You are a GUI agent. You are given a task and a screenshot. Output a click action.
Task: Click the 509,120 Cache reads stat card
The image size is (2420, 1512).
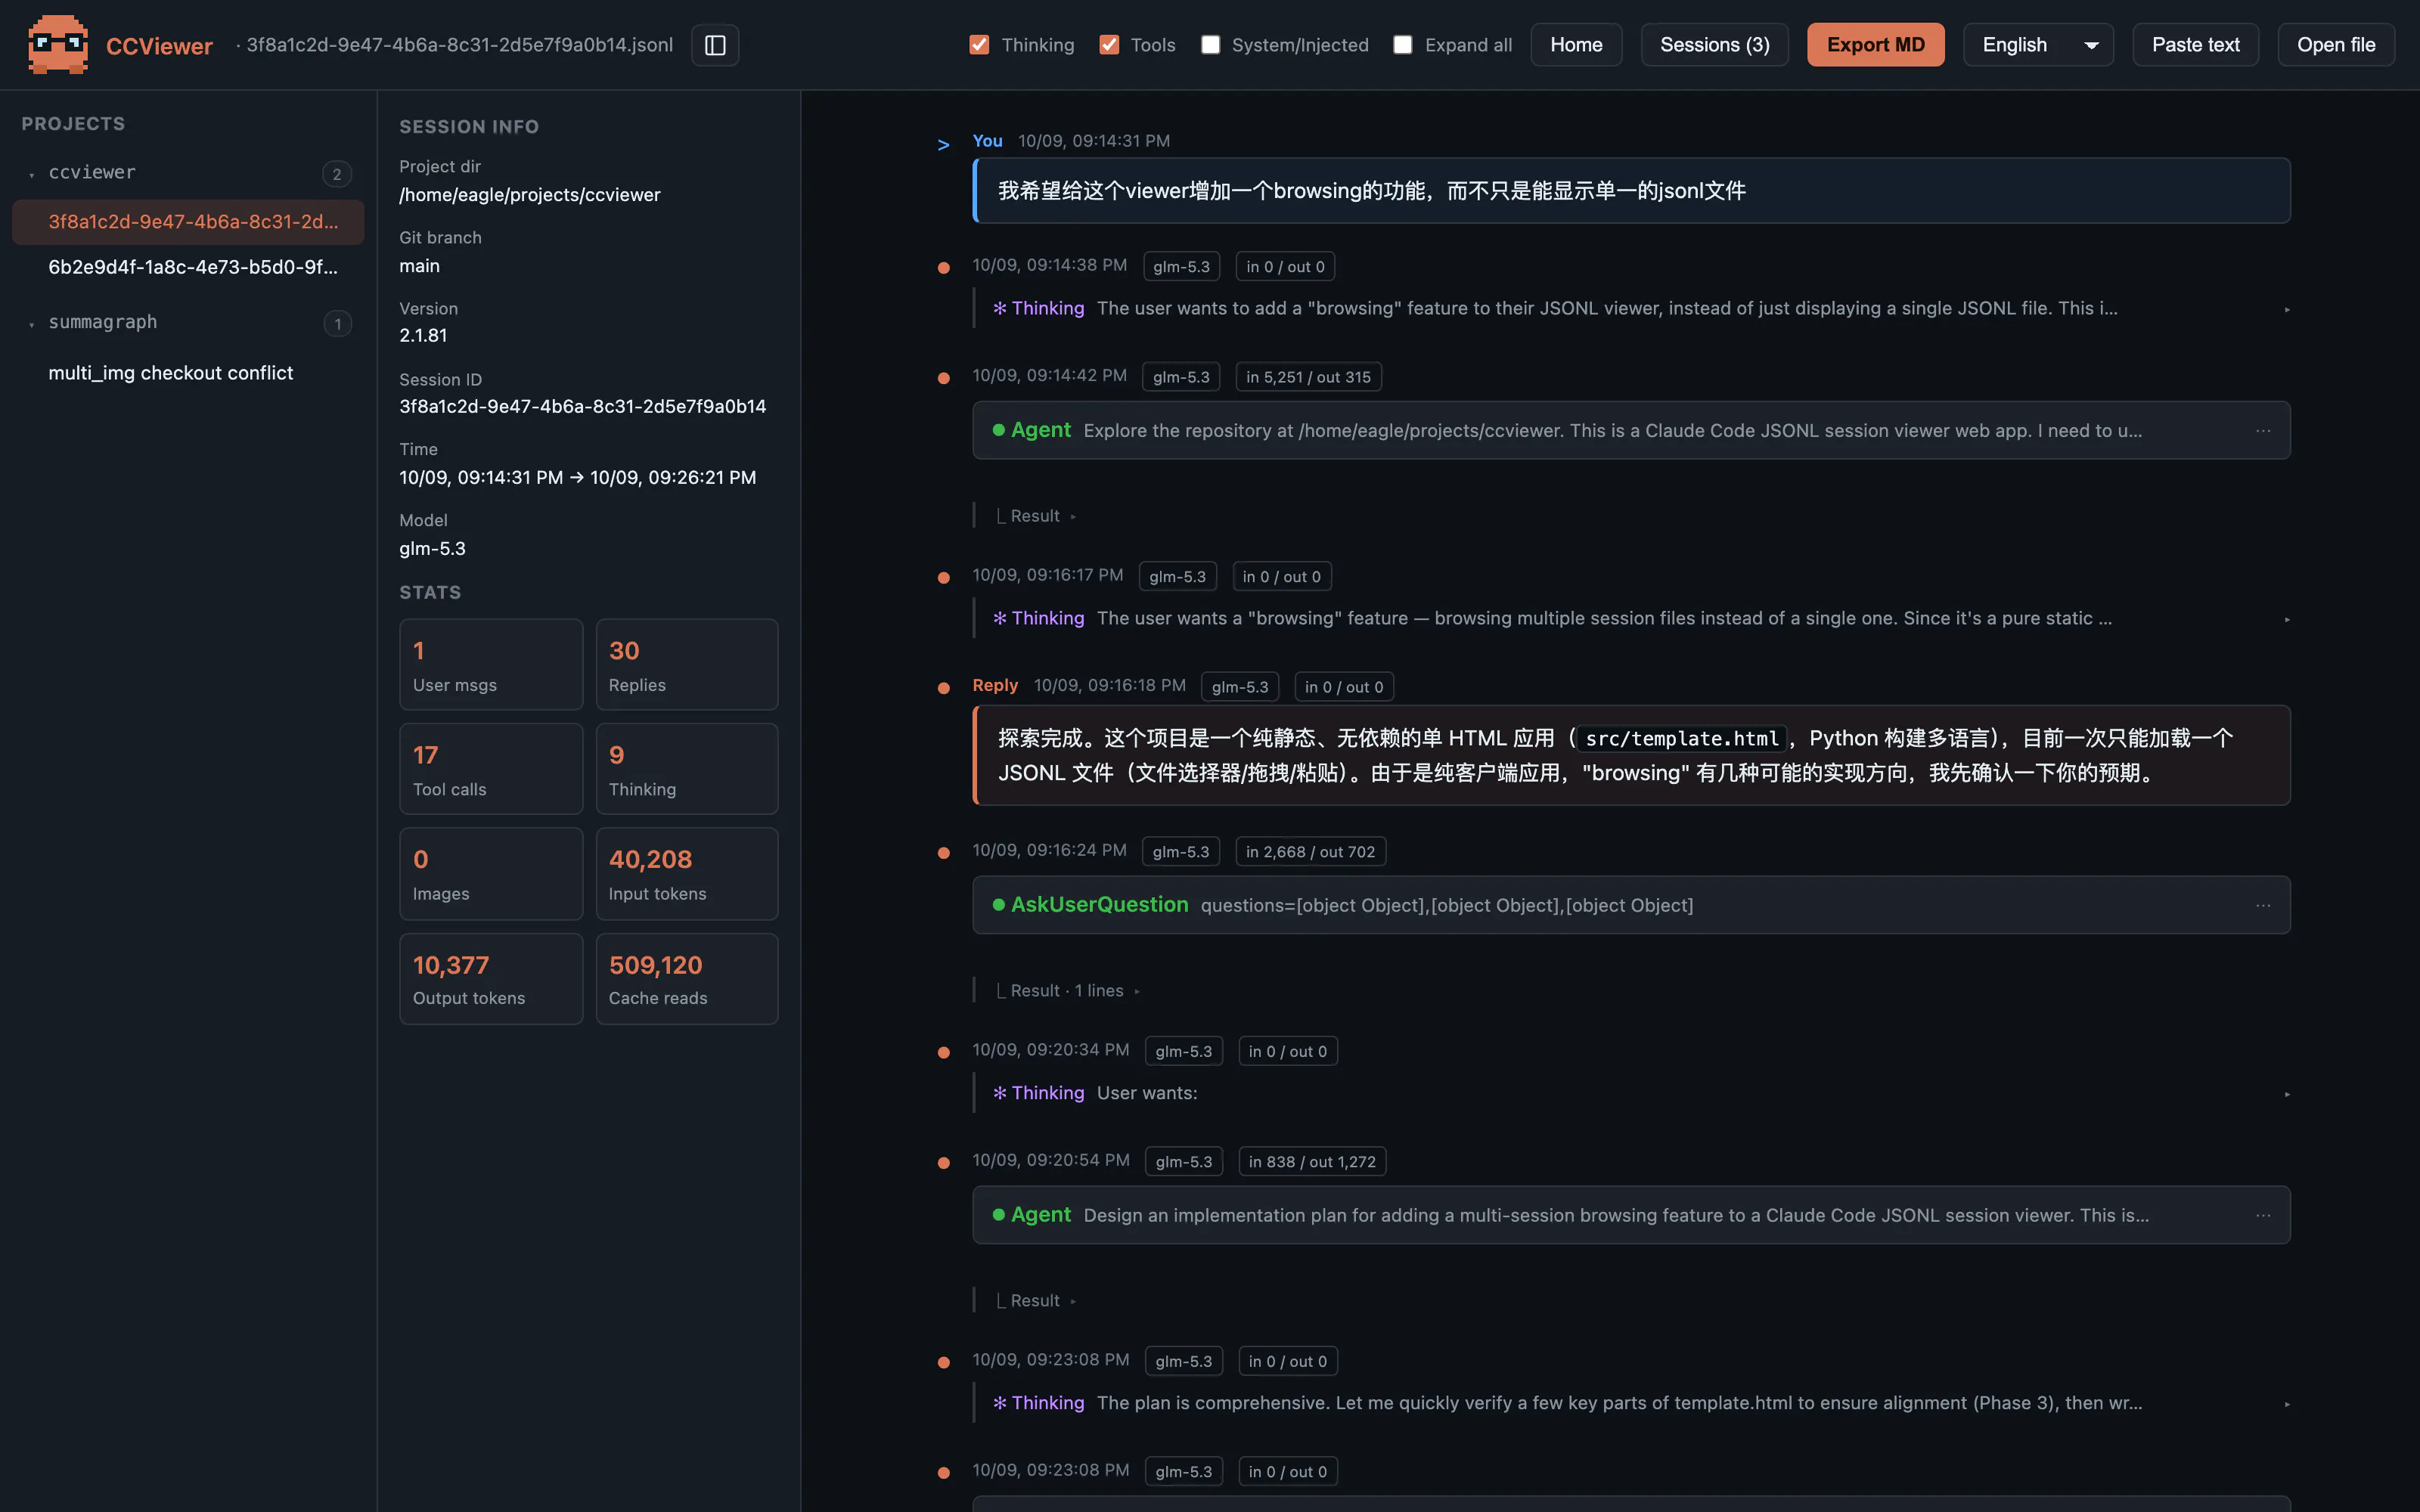[687, 979]
